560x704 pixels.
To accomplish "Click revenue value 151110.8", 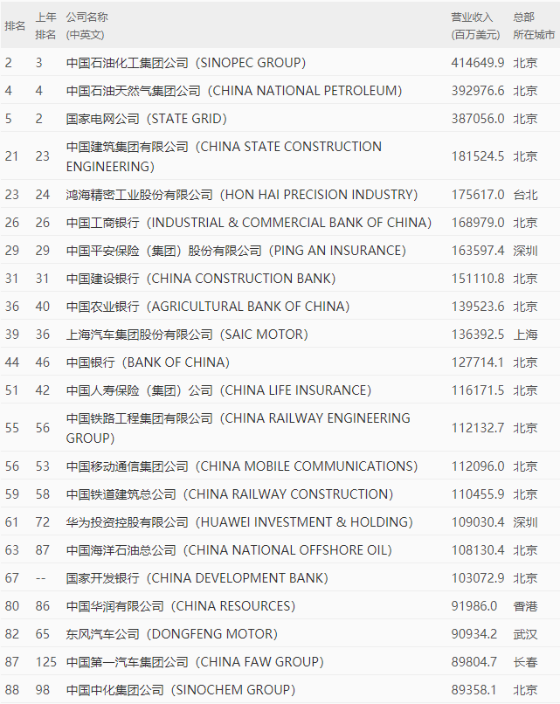I will tap(478, 279).
